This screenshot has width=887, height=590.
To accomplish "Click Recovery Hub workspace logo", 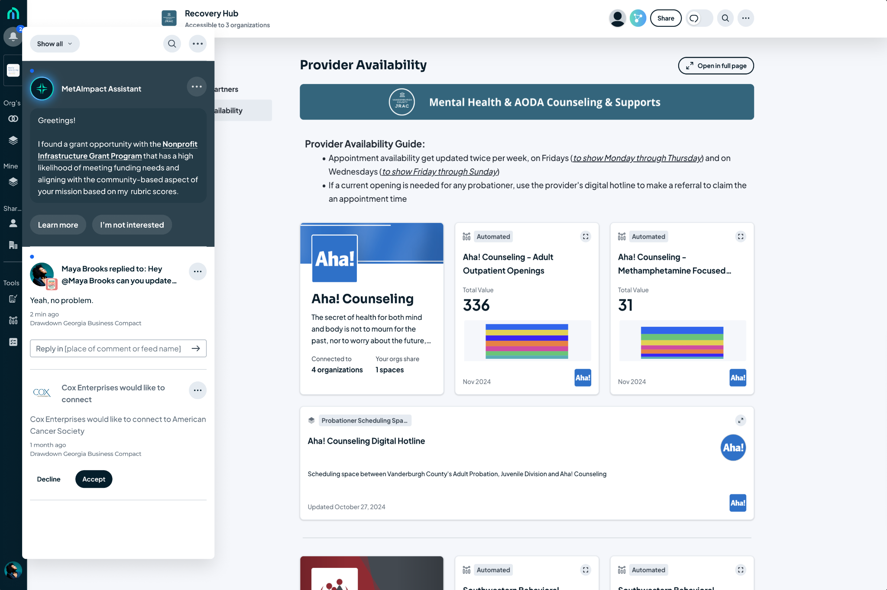I will tap(169, 18).
